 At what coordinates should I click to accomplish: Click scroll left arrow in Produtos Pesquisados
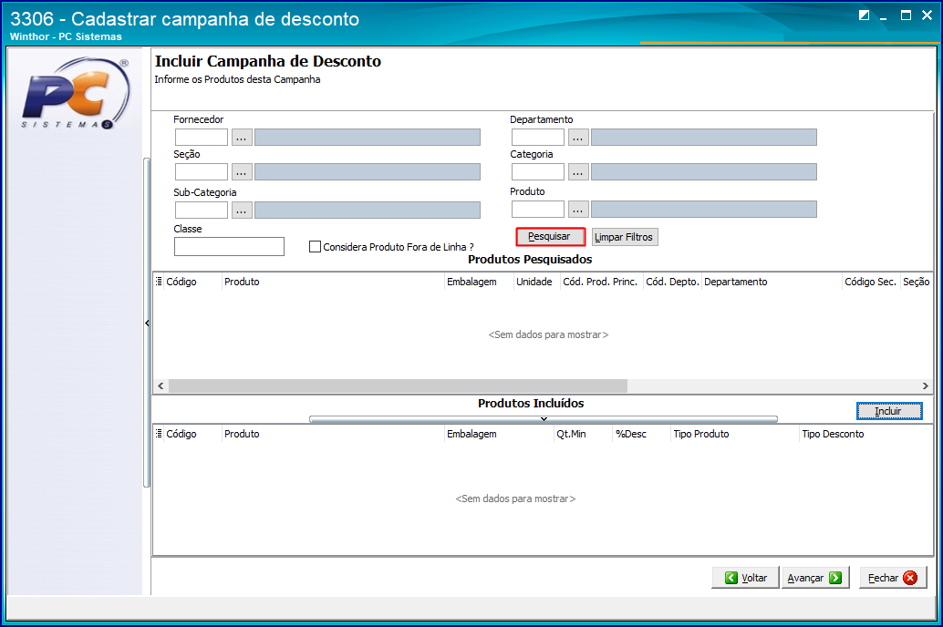coord(161,385)
